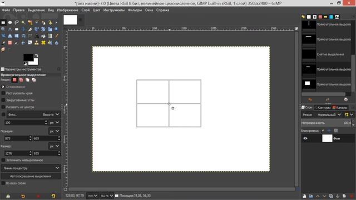The height and width of the screenshot is (200, 356).
Task: Open the mm unit dropdown in status bar
Action: (x=93, y=196)
